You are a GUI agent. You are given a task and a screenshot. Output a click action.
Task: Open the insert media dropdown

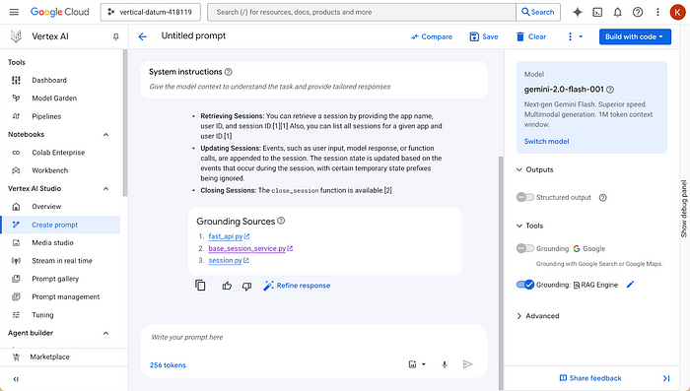coord(417,364)
